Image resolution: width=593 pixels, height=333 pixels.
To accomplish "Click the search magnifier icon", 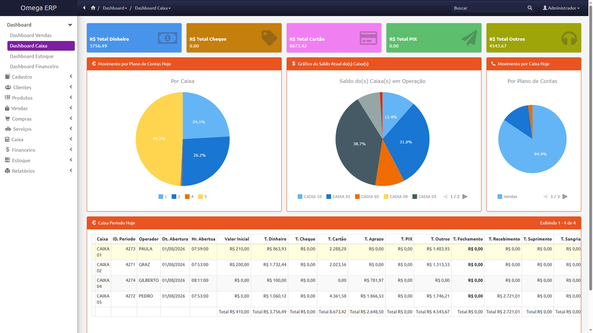I will tap(530, 8).
